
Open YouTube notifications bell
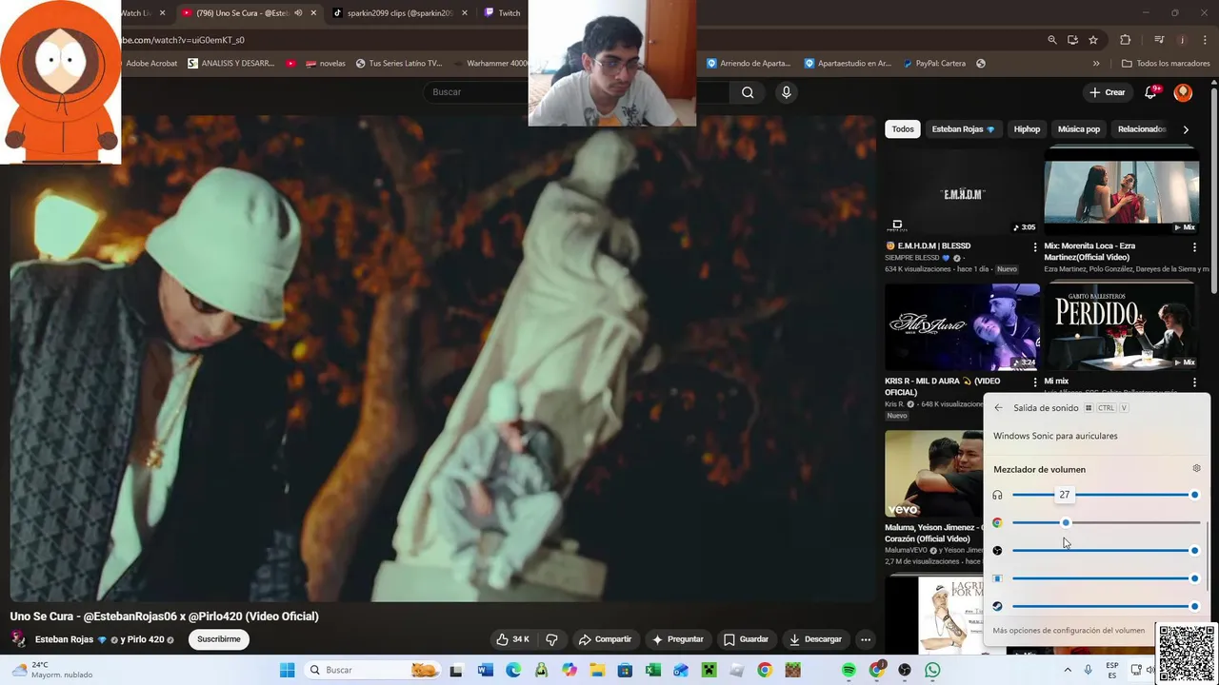pyautogui.click(x=1150, y=92)
